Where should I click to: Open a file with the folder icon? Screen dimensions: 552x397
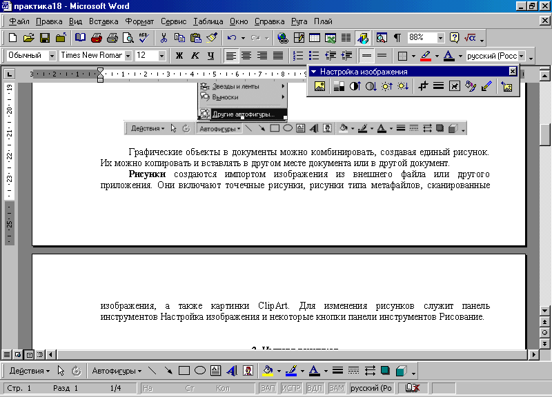tap(29, 38)
